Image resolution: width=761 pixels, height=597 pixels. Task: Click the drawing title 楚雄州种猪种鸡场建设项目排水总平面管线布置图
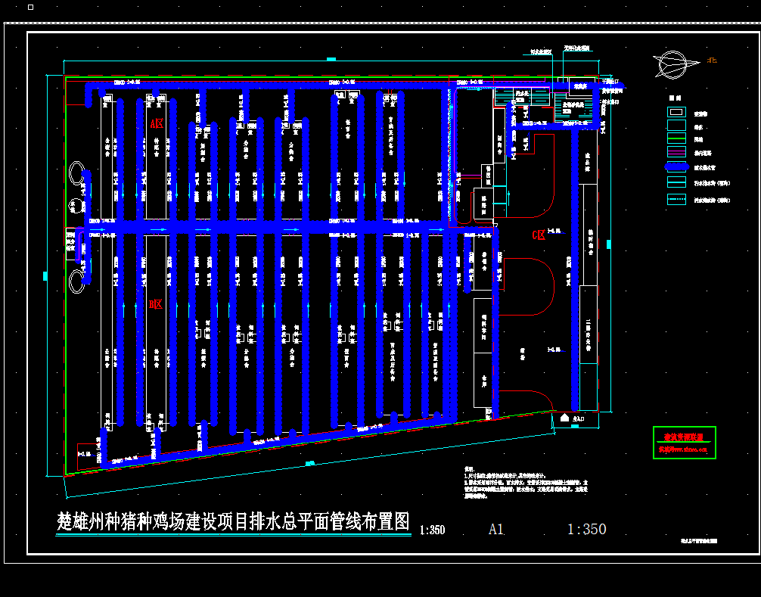(234, 522)
